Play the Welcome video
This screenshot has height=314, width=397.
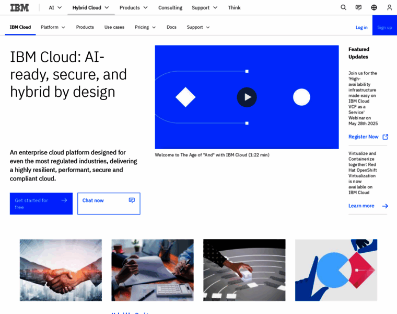[x=247, y=97]
